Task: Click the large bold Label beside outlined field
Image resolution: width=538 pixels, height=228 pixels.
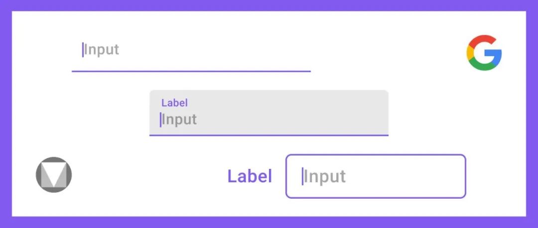Action: coord(250,176)
